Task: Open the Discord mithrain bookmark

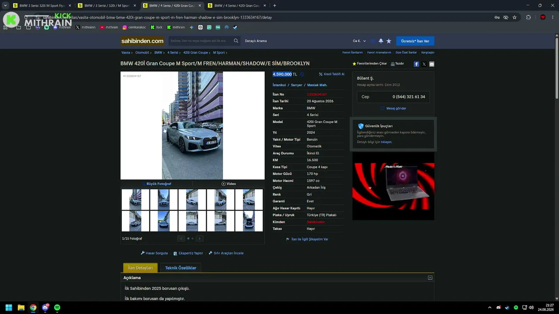Action: (x=62, y=27)
